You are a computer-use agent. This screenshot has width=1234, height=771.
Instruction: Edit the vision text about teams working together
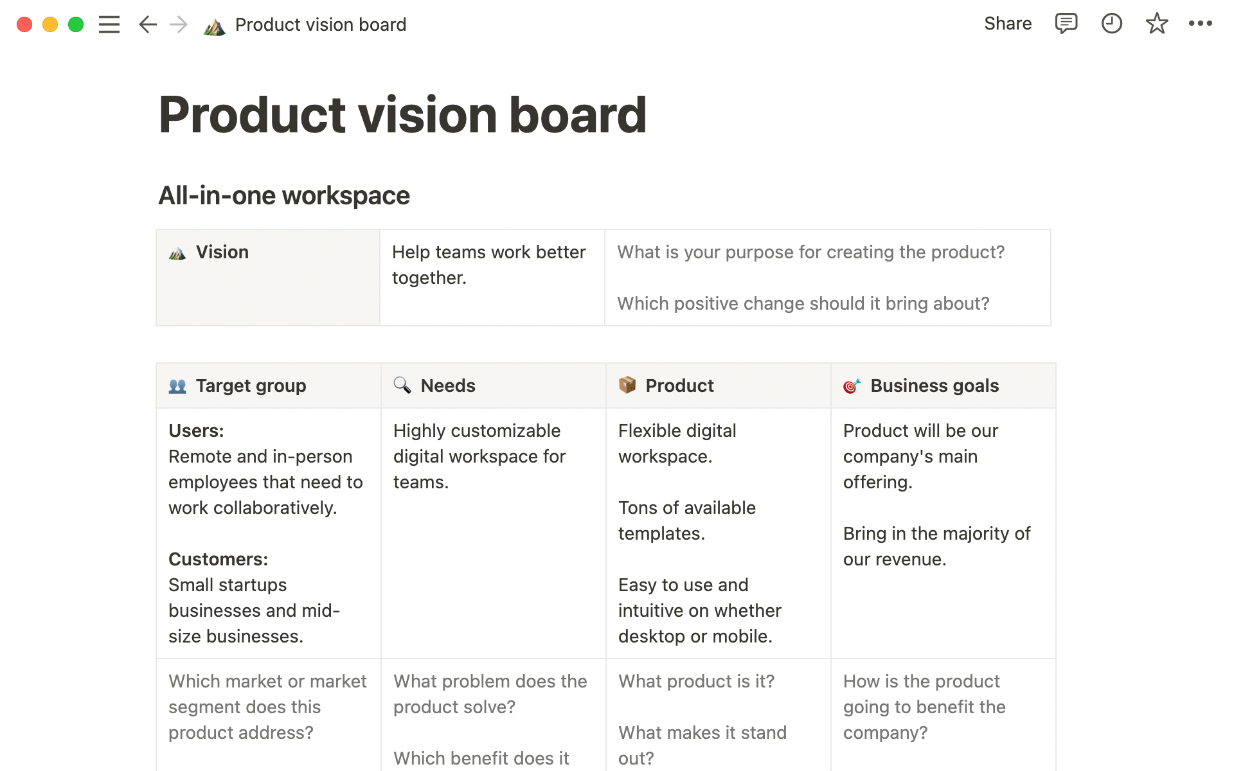coord(488,265)
